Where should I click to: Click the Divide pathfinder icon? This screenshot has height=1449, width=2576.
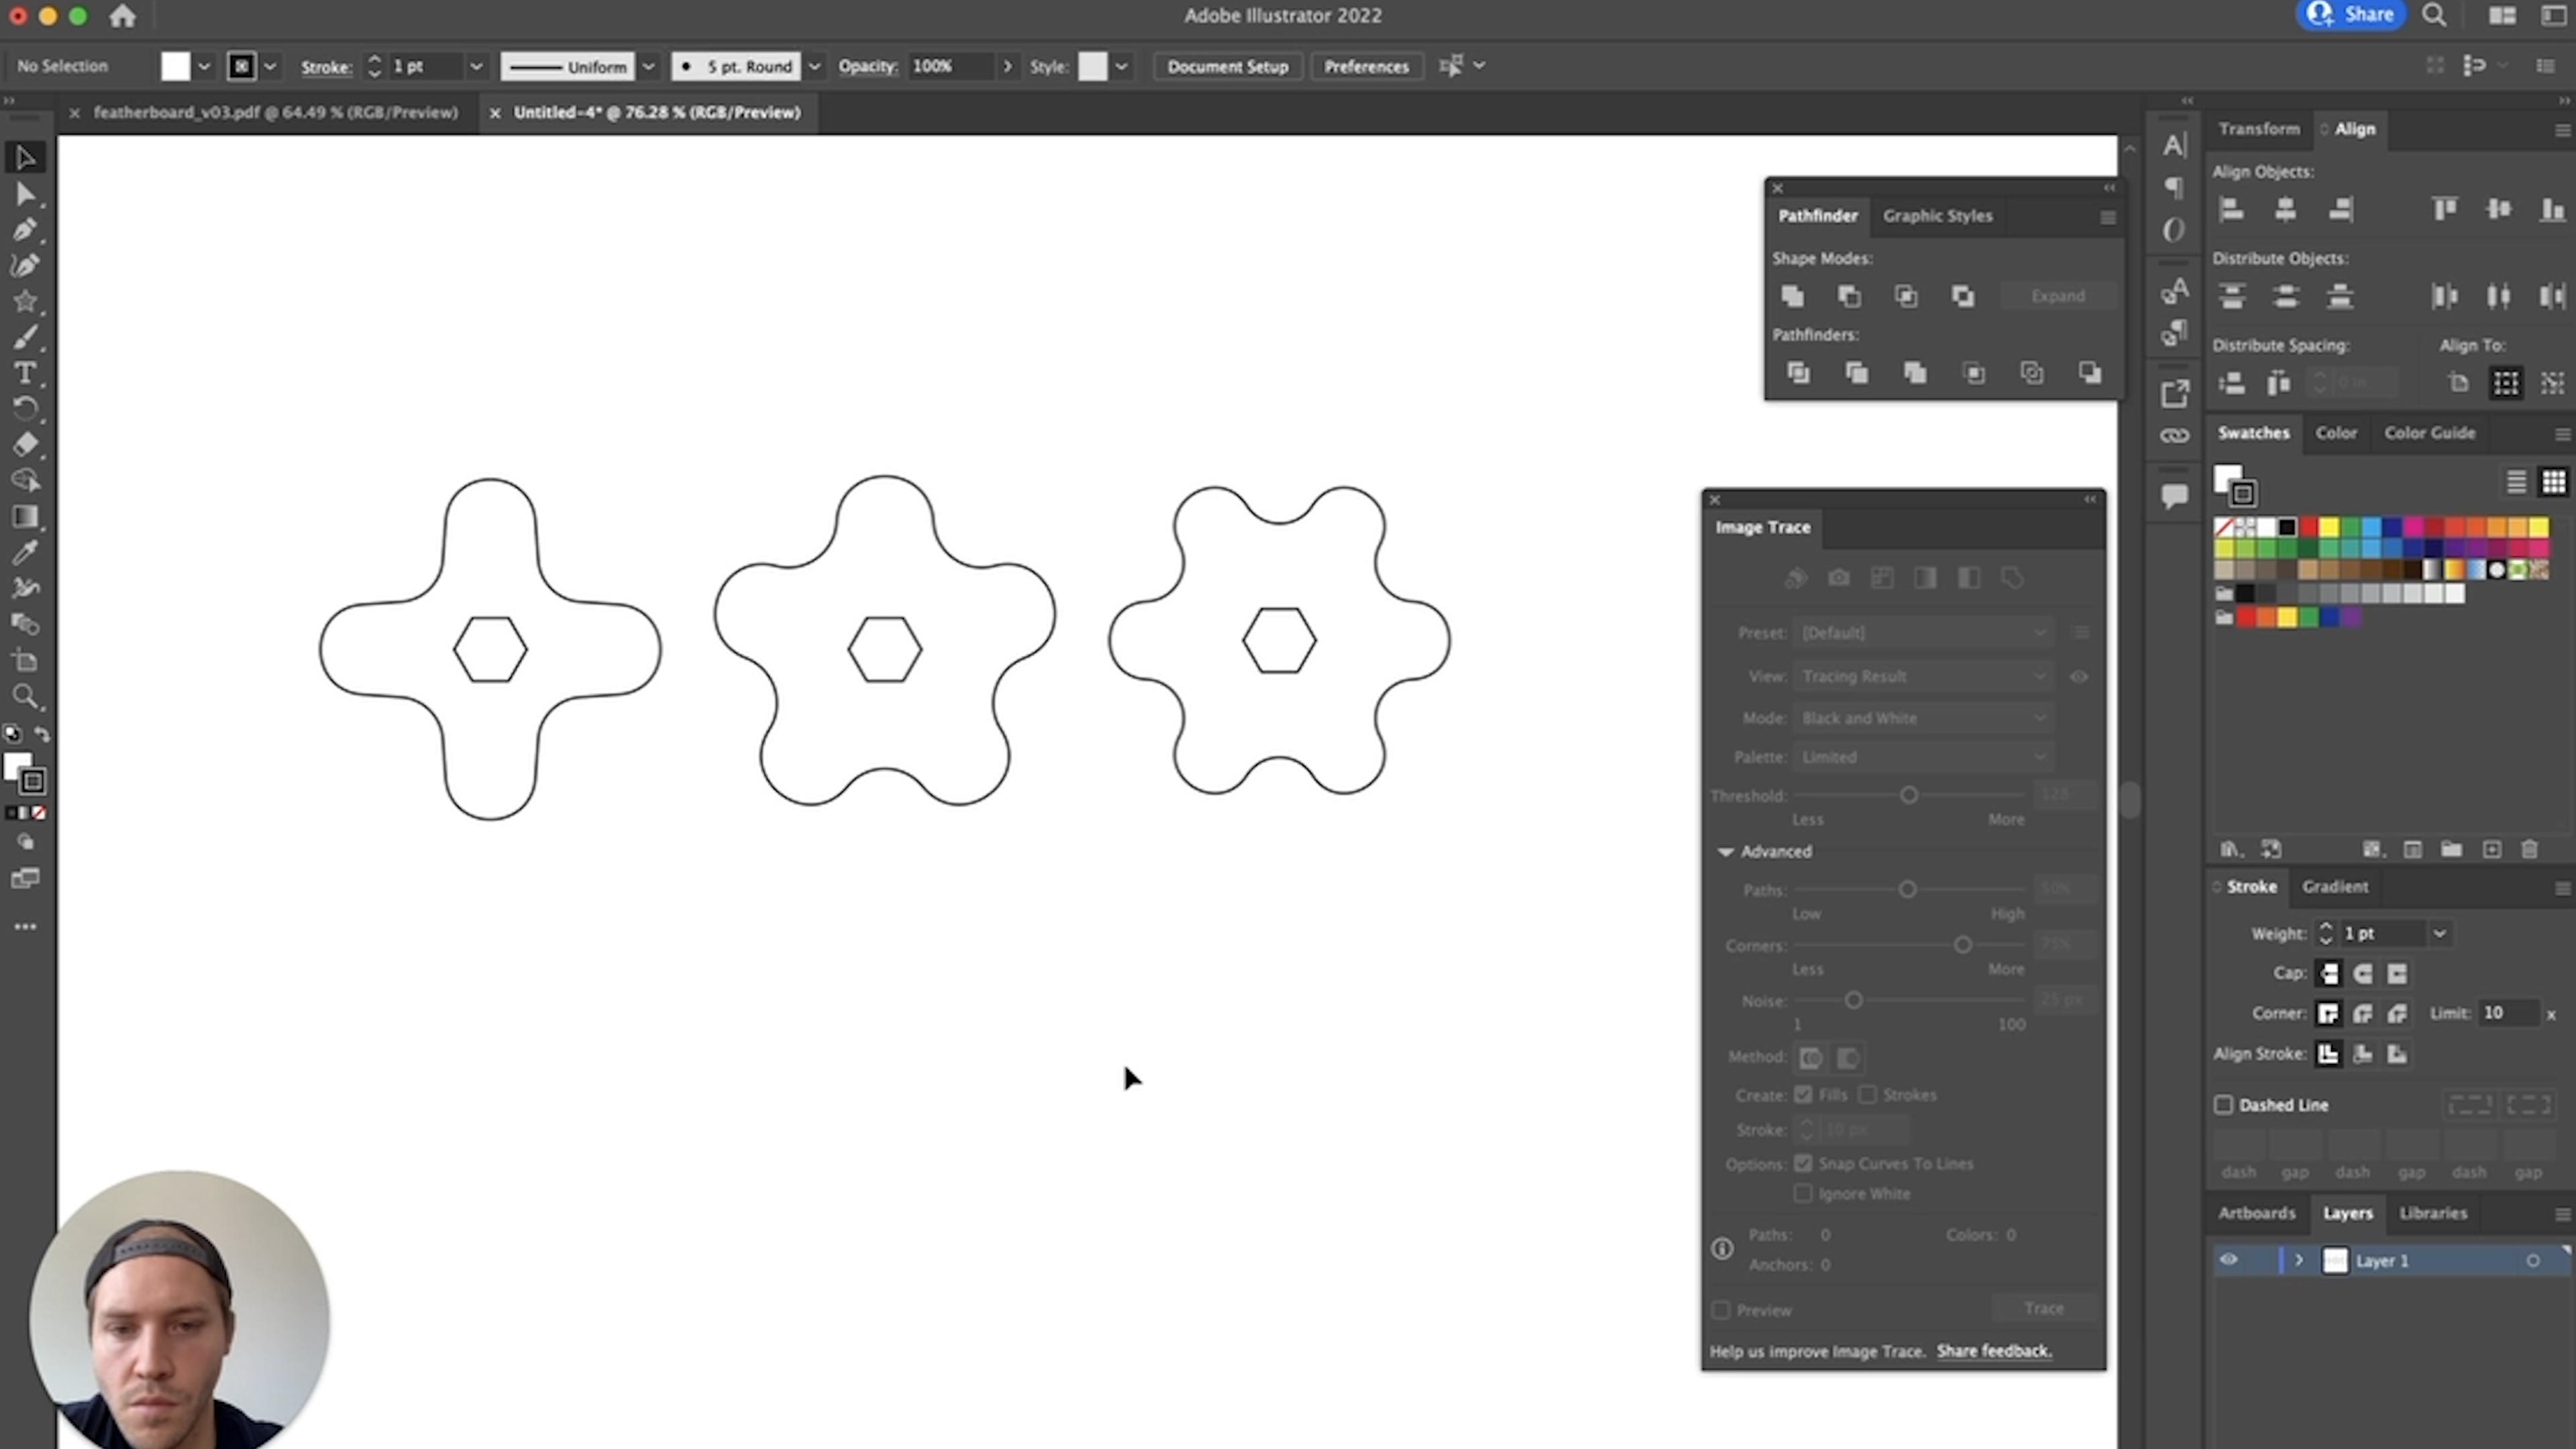pyautogui.click(x=1798, y=373)
